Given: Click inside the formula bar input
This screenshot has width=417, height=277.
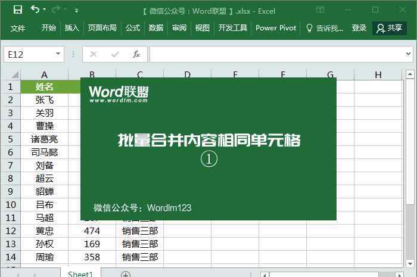Looking at the screenshot, I should 276,54.
